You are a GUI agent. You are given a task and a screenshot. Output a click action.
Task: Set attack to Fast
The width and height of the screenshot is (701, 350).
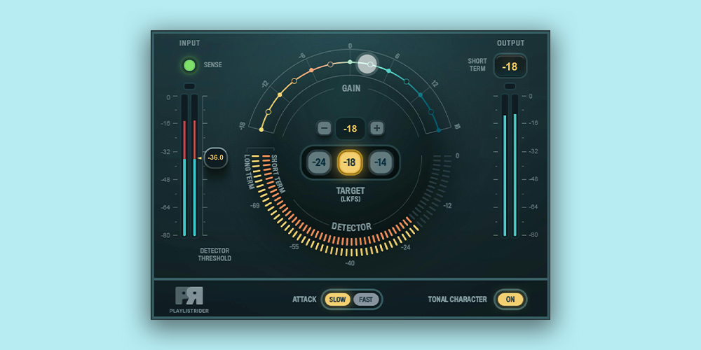(x=365, y=300)
